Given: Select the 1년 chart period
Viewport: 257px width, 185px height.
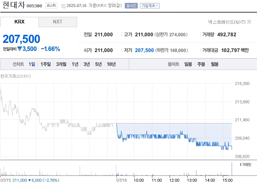Looking at the screenshot, I should pyautogui.click(x=75, y=64).
